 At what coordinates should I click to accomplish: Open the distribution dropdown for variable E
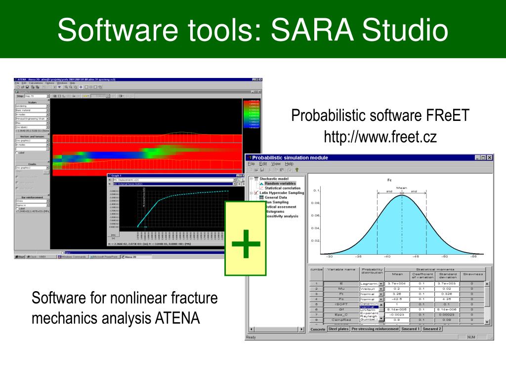(381, 284)
